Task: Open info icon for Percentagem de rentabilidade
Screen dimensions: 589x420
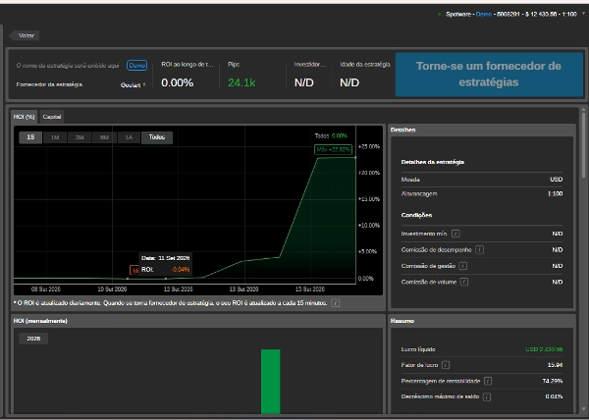Action: pos(488,381)
